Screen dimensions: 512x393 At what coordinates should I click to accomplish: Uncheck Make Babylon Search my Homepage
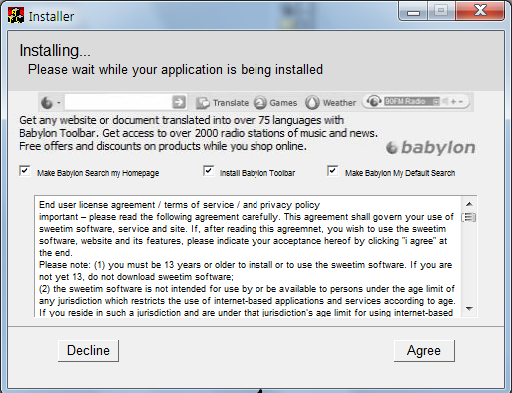pyautogui.click(x=25, y=171)
